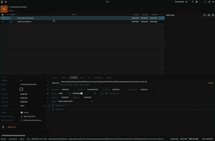Click the inspector Pre-wait field

[33, 94]
